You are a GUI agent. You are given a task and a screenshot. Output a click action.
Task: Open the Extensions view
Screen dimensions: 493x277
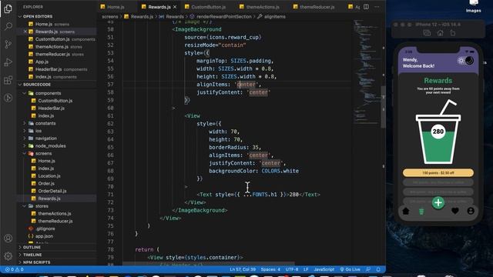pyautogui.click(x=8, y=80)
